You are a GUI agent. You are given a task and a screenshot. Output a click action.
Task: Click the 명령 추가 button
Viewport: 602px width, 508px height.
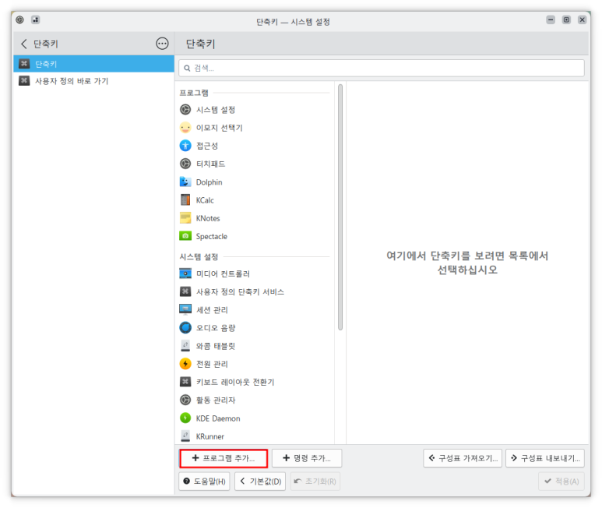point(307,458)
